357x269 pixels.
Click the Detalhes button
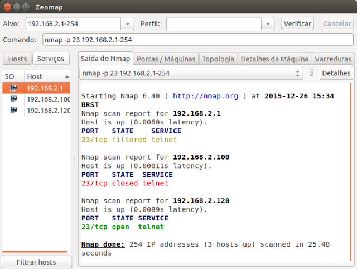(336, 73)
